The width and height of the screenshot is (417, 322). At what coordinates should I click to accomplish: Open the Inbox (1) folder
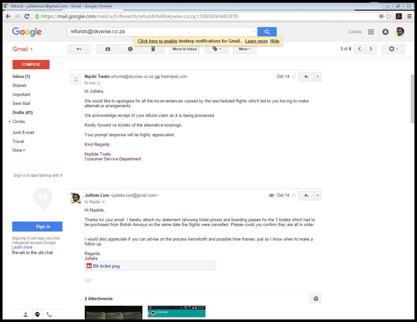(x=21, y=77)
